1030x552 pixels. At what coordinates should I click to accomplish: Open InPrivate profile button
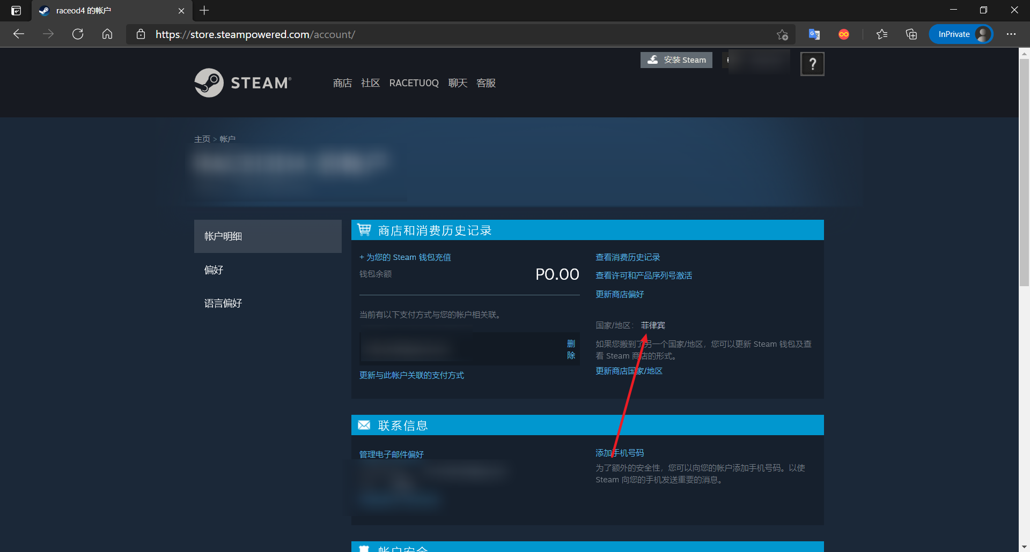[961, 34]
